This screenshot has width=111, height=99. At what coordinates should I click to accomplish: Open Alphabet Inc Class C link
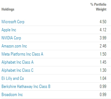pos(18,70)
